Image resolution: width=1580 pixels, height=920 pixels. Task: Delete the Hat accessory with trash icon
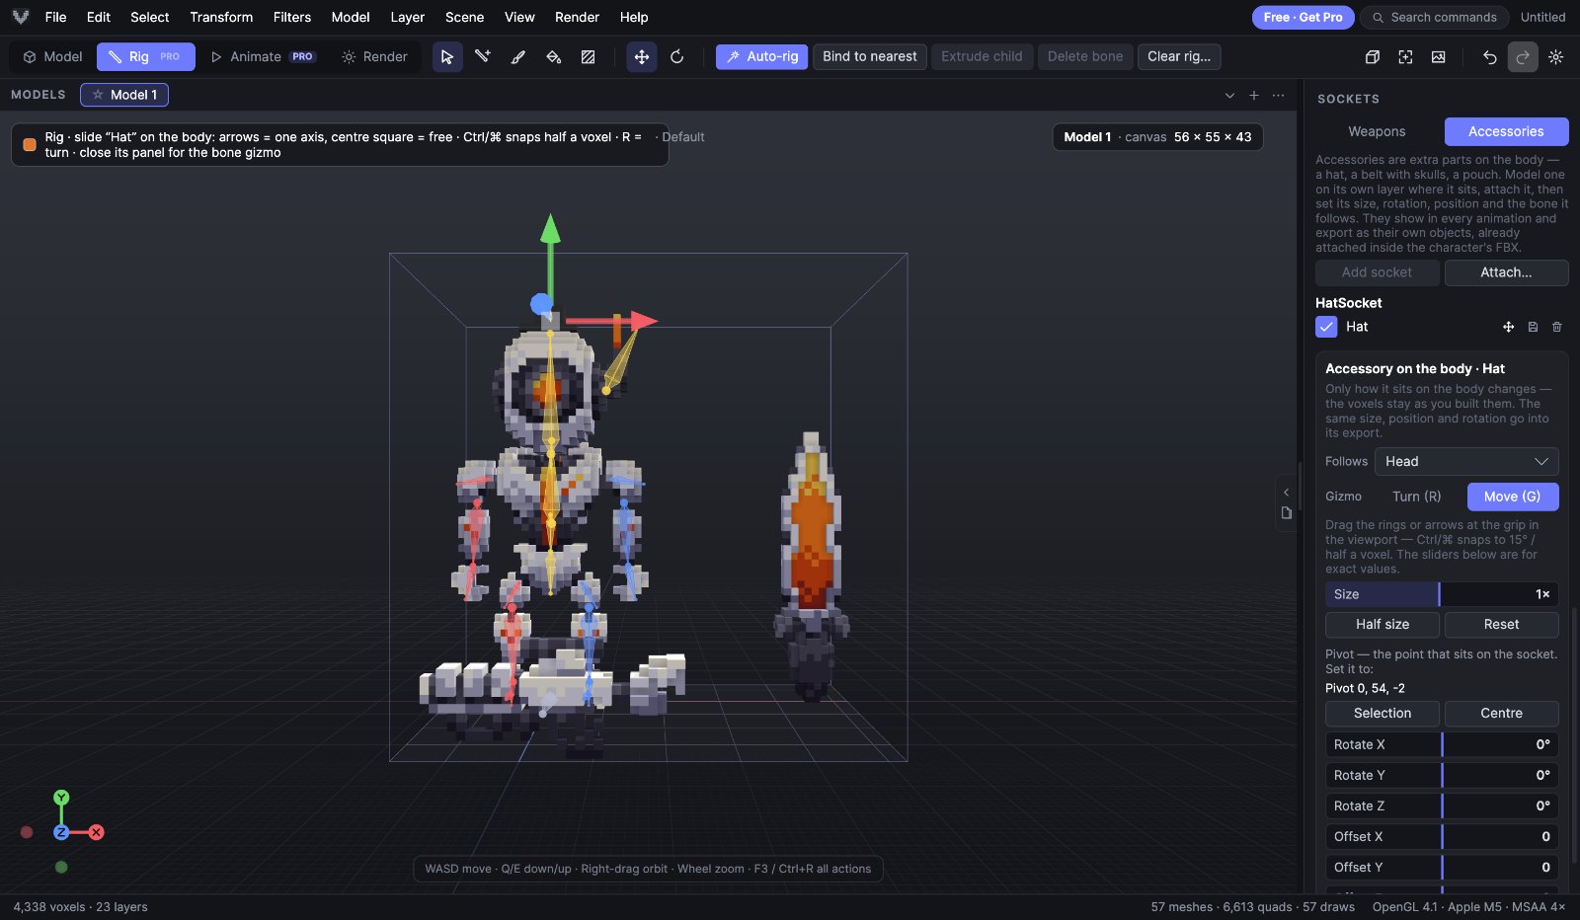[x=1557, y=327]
